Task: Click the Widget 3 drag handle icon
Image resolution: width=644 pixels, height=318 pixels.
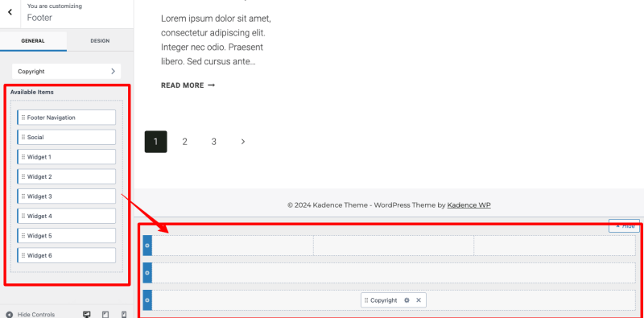Action: click(x=23, y=196)
